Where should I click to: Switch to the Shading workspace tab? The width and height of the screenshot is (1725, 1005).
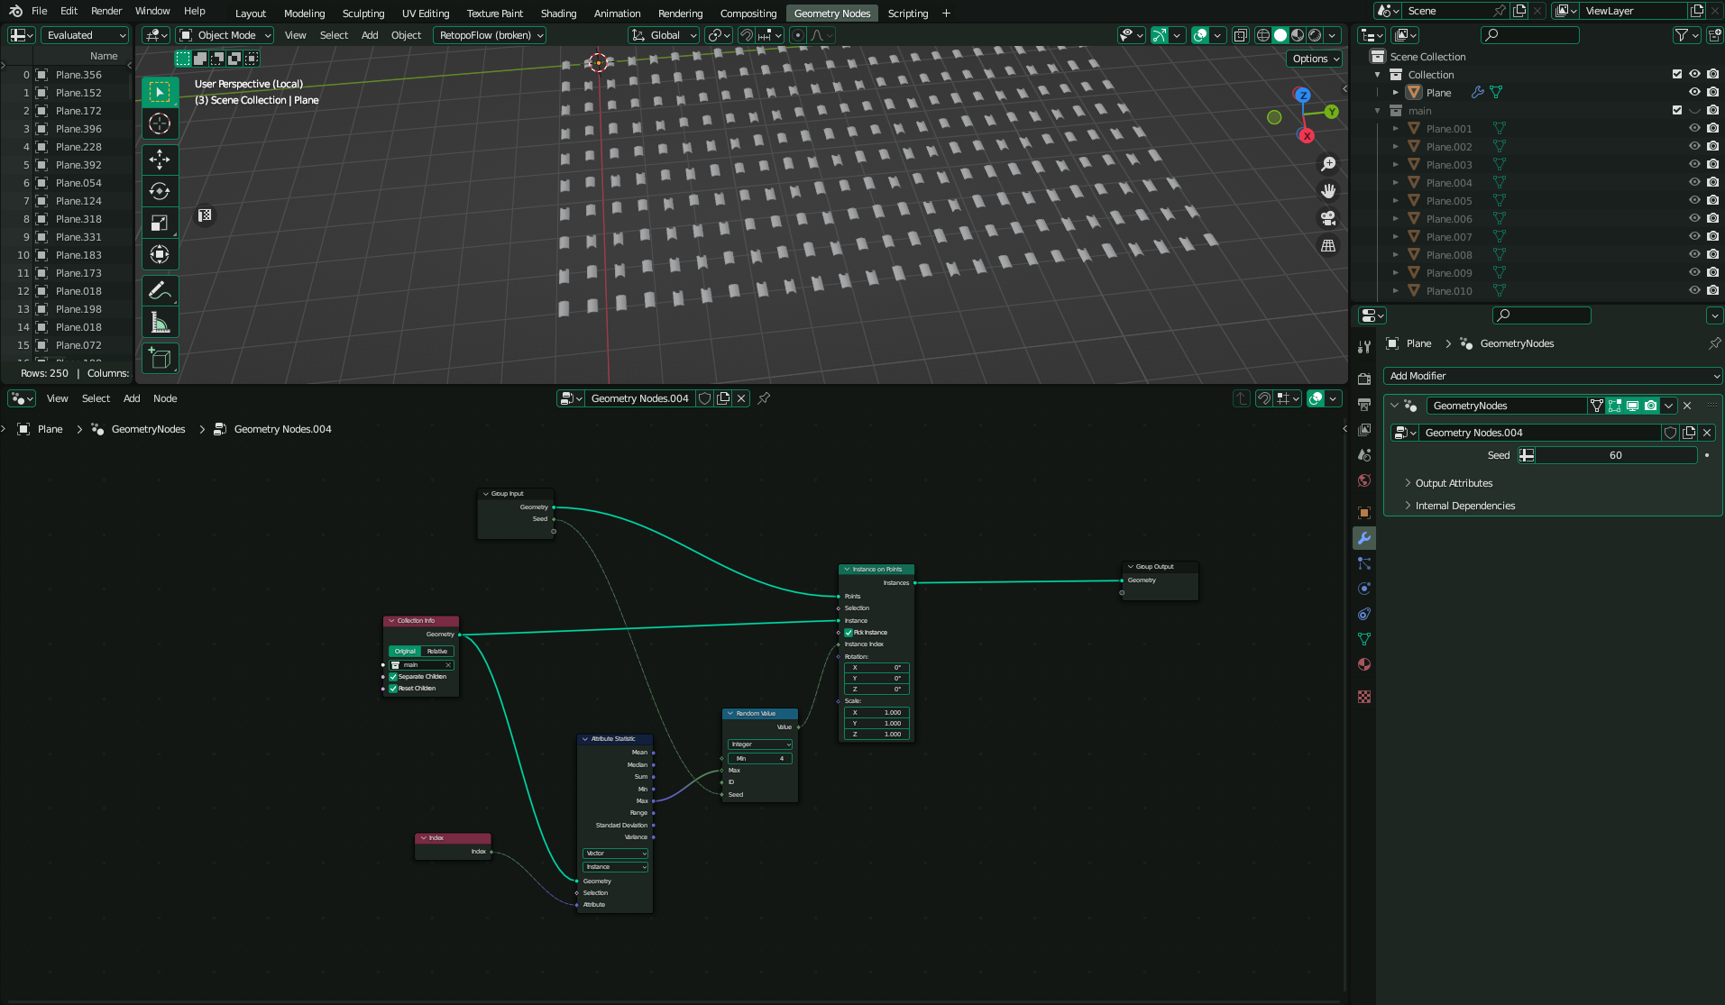click(558, 14)
